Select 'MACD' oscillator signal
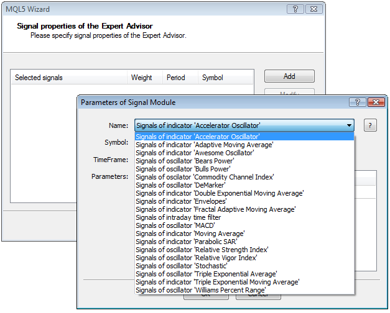This screenshot has width=390, height=313. (x=244, y=225)
